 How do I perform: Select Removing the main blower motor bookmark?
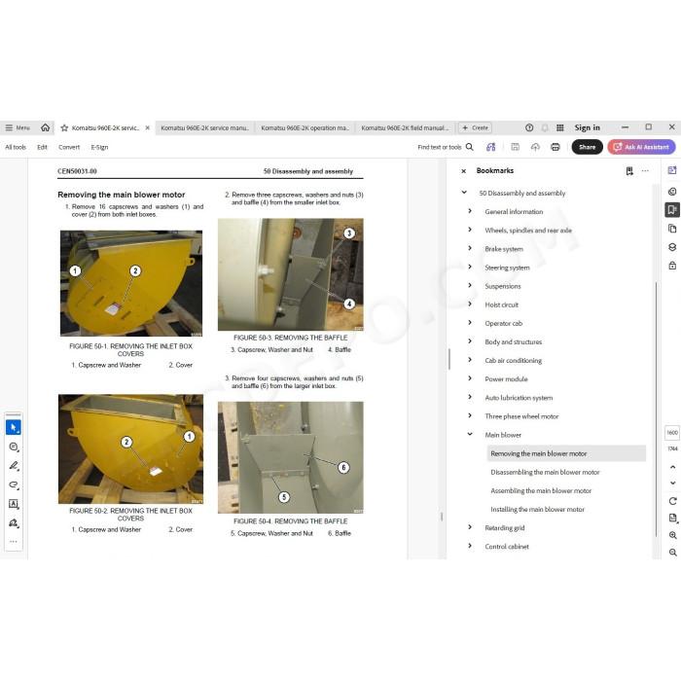567,453
